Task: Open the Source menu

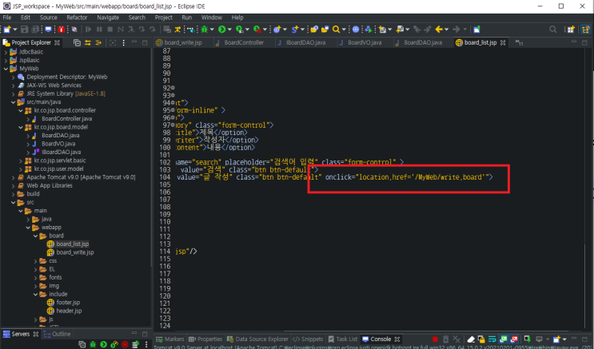Action: (x=49, y=18)
